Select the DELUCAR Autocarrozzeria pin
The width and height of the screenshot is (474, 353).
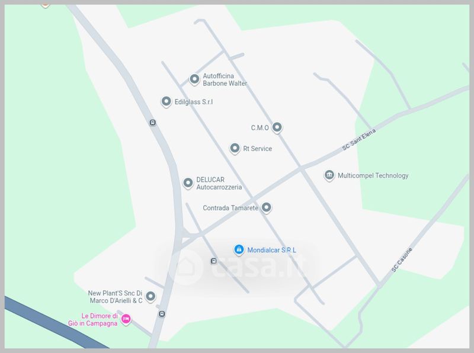[188, 183]
